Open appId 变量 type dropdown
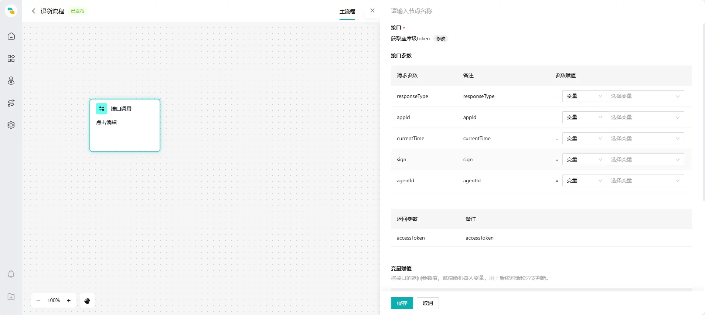The width and height of the screenshot is (705, 315). 585,117
